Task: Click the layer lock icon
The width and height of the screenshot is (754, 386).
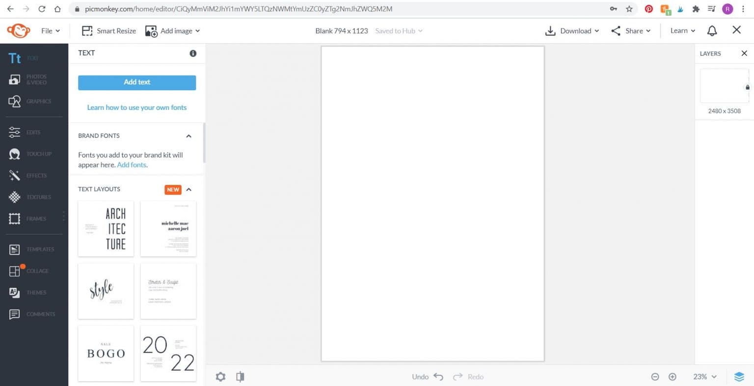Action: pos(748,87)
